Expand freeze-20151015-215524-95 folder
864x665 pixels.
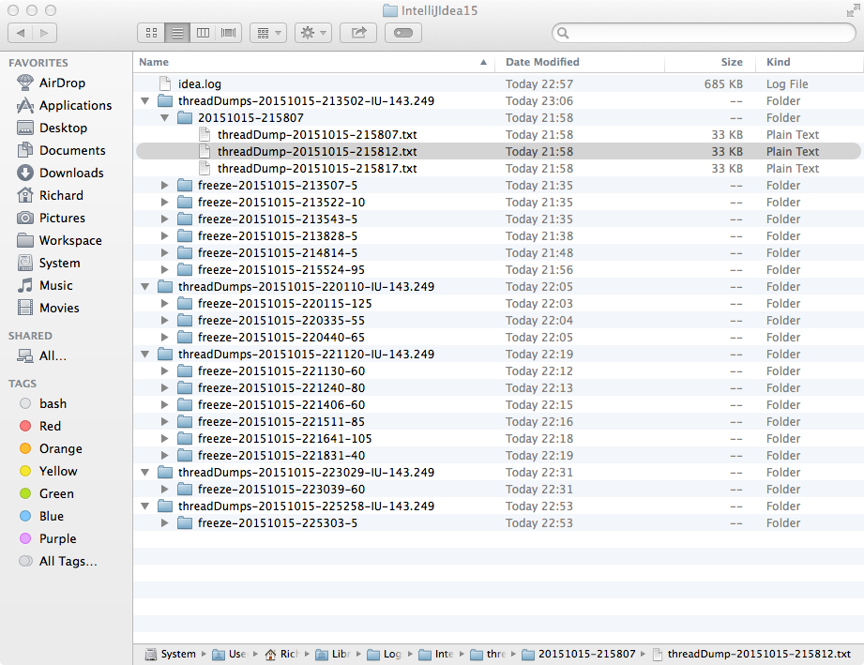pyautogui.click(x=165, y=270)
